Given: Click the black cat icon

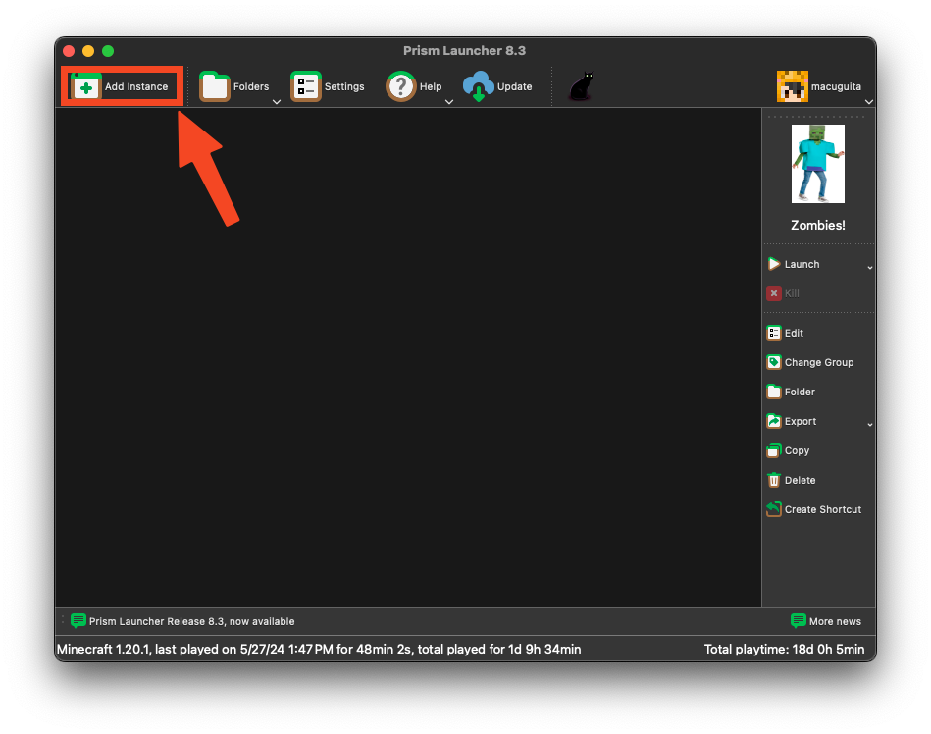Looking at the screenshot, I should tap(581, 86).
